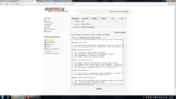
Task: Click the AMX Mod X breadcrumb link
Action: (x=90, y=35)
